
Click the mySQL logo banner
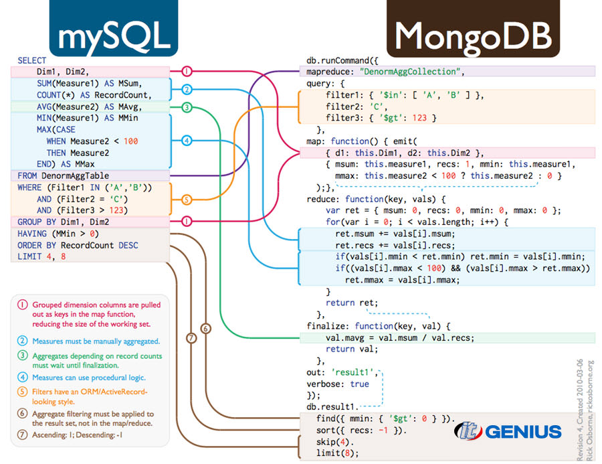pos(114,28)
